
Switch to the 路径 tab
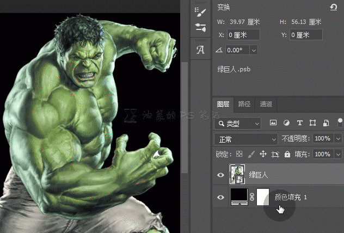tap(244, 104)
